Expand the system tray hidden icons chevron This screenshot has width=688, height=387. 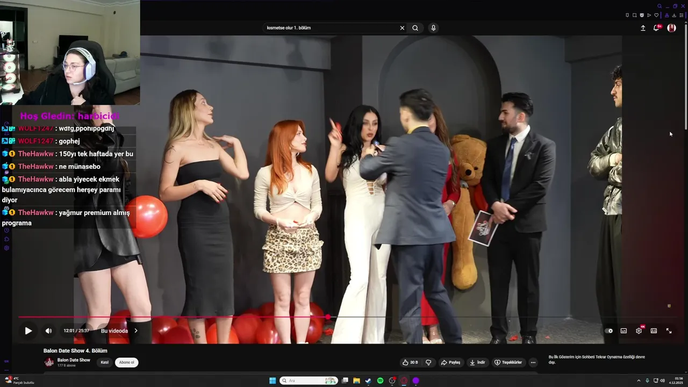[640, 381]
